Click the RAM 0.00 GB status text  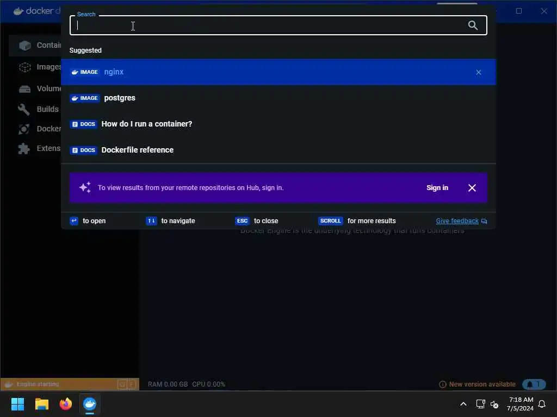point(168,384)
